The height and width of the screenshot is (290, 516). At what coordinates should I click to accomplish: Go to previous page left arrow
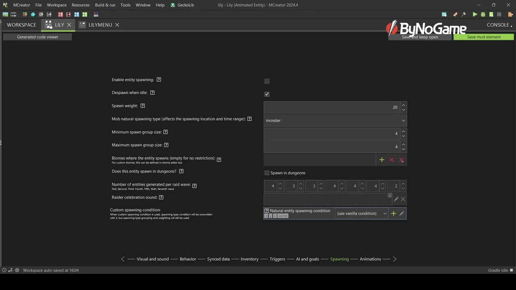click(123, 259)
